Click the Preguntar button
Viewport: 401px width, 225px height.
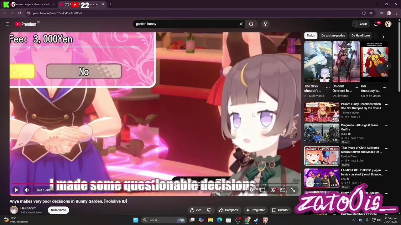tap(255, 210)
